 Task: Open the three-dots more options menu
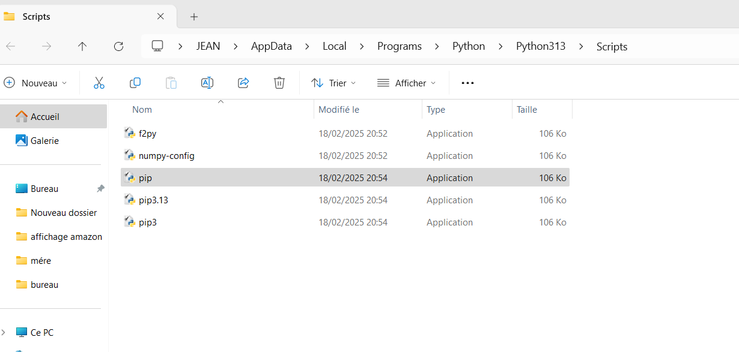pyautogui.click(x=467, y=83)
